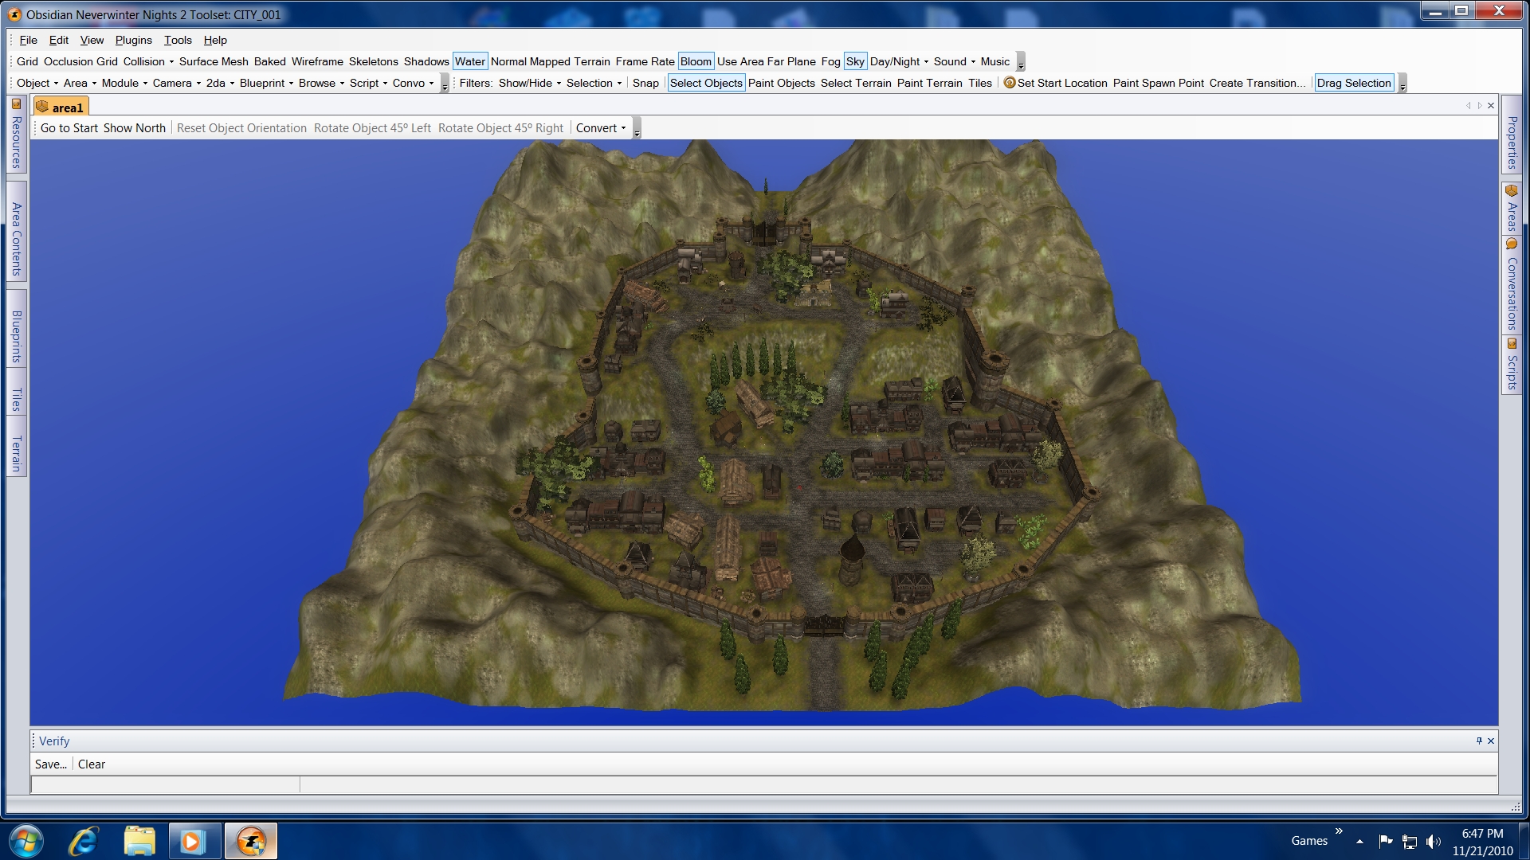Open Internet Explorer from the taskbar
The width and height of the screenshot is (1530, 860).
83,841
